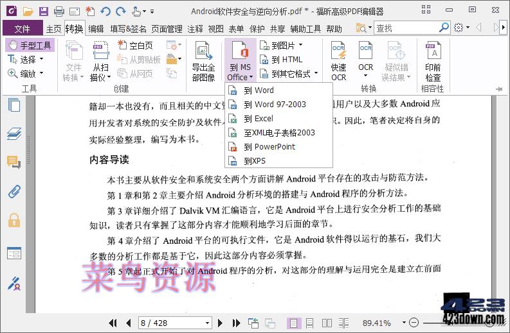Open To Image (到图片) dropdown
The image size is (510, 333).
point(281,46)
